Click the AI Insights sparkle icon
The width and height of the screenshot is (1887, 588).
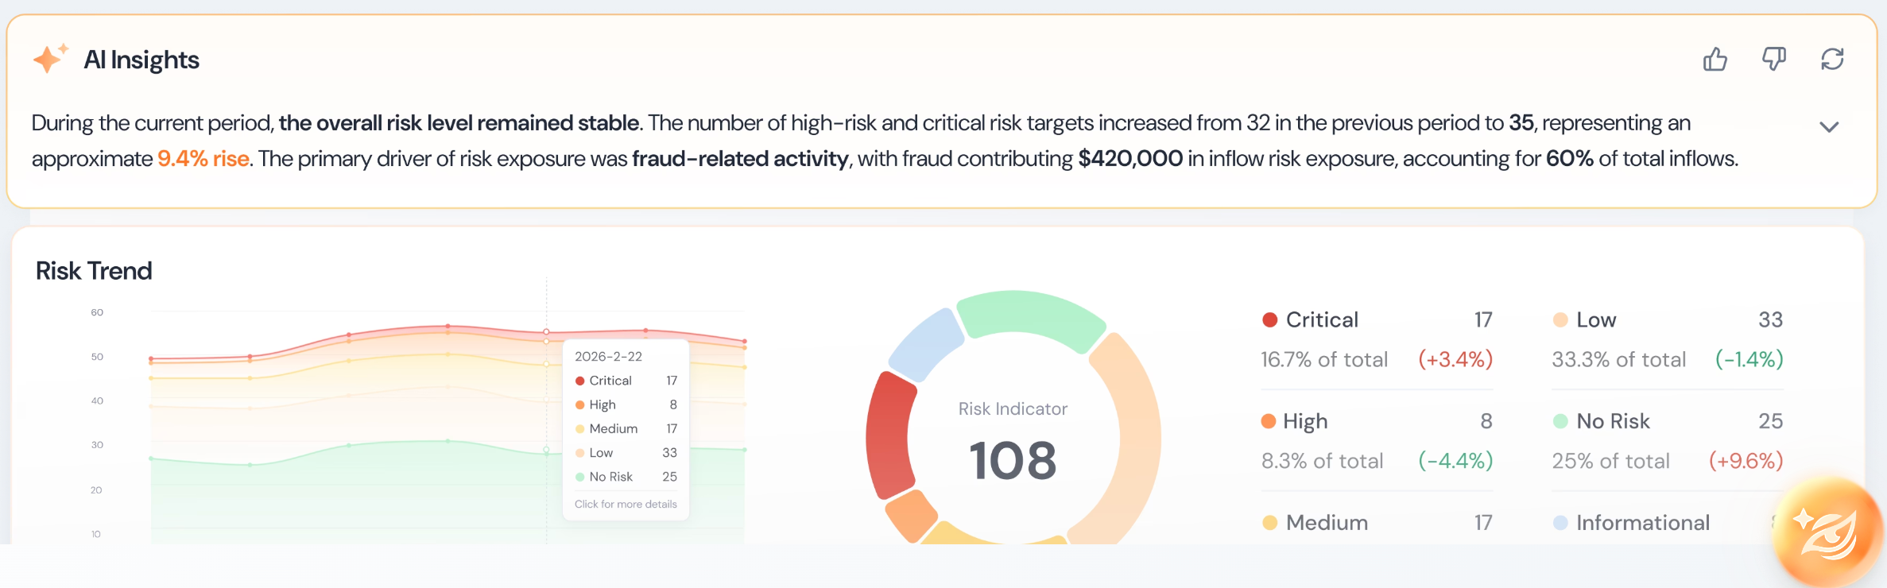pyautogui.click(x=50, y=59)
